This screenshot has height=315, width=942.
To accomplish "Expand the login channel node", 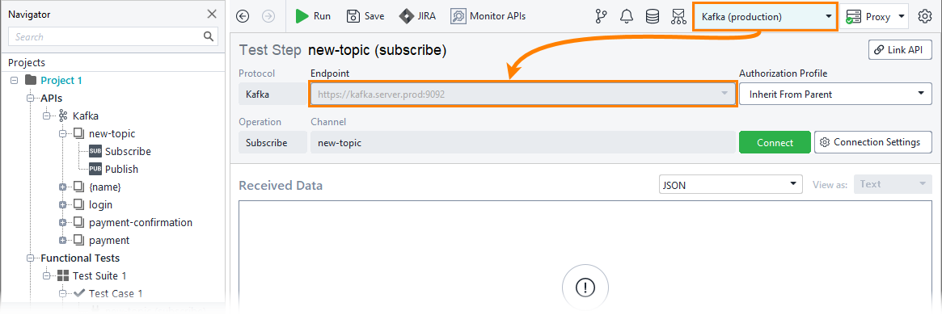I will pyautogui.click(x=62, y=204).
